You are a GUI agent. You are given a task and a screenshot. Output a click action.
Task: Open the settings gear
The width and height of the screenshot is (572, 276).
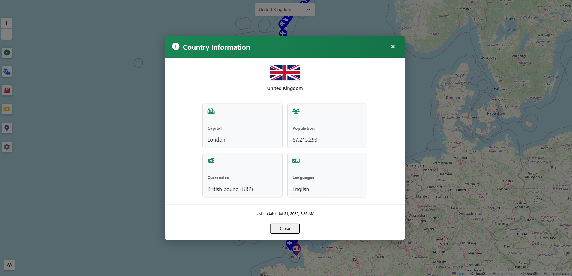pos(7,147)
